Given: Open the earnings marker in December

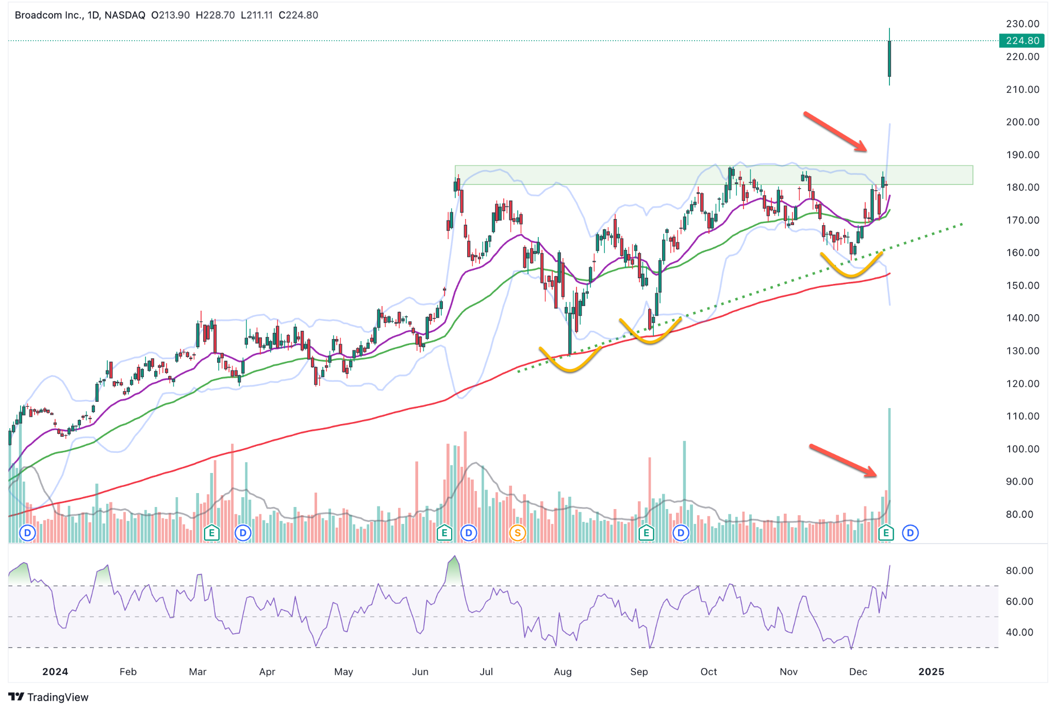Looking at the screenshot, I should (x=886, y=533).
